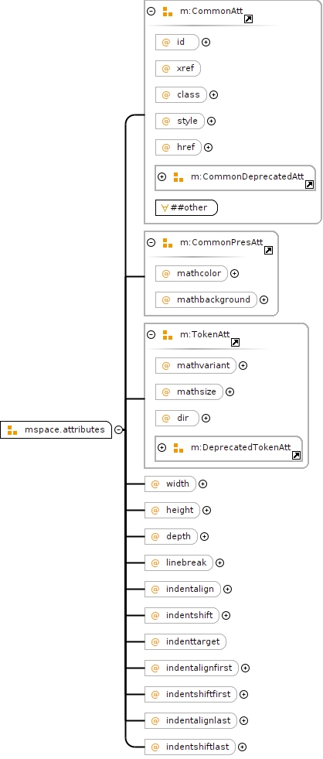323x759 pixels.
Task: Collapse the m:CommonAtt group
Action: click(151, 11)
